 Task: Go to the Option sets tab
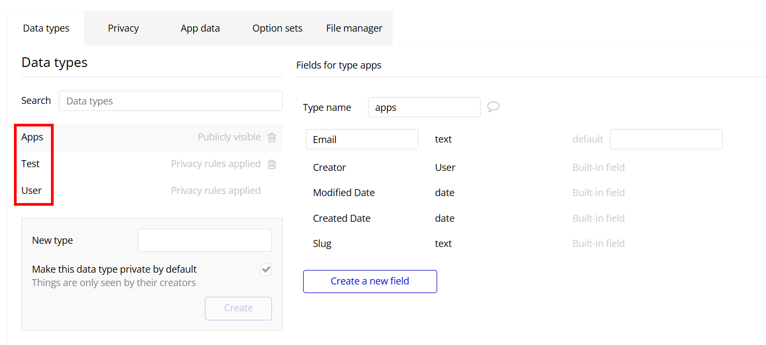pos(277,28)
